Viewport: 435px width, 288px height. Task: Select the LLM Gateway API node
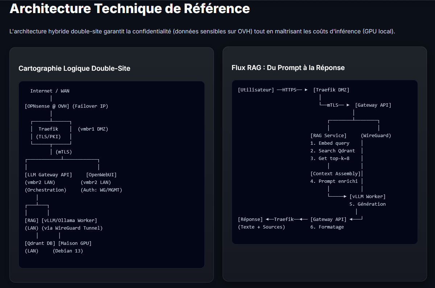(x=48, y=175)
